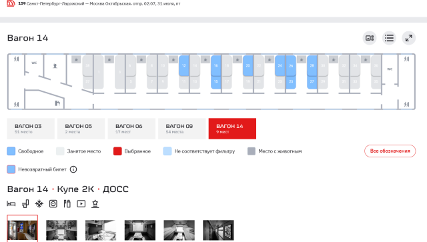Click occupied seat 30
Viewport: 427px width, 242px height.
tap(323, 65)
